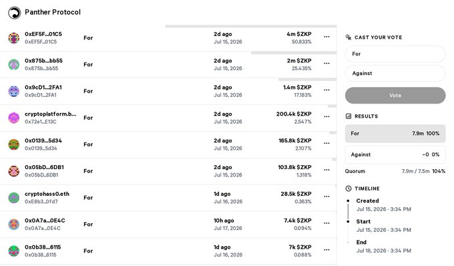Open more options for cryptoplatform.b... vote
The image size is (454, 266).
[326, 117]
